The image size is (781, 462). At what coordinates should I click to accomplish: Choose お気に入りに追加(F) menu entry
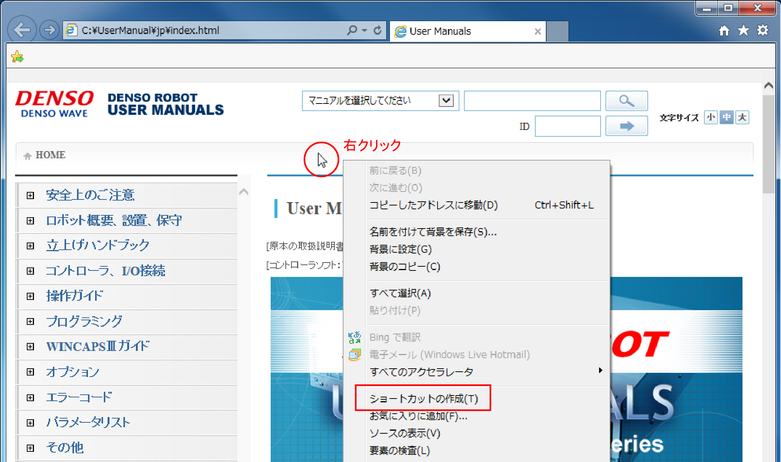pos(418,416)
